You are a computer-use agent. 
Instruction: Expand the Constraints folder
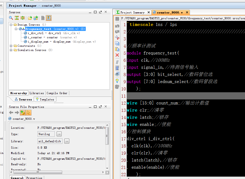tap(11, 46)
